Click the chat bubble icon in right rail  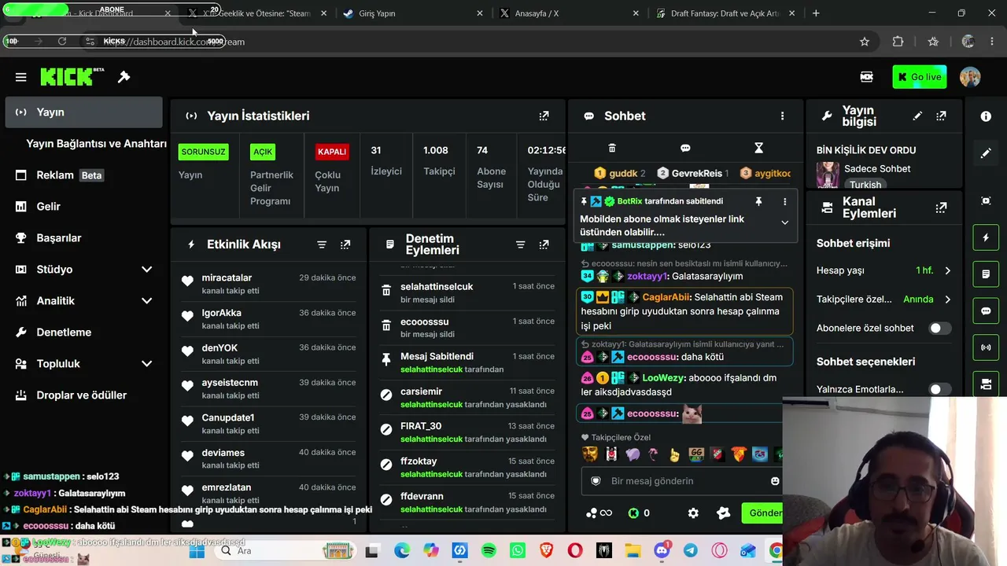coord(986,311)
